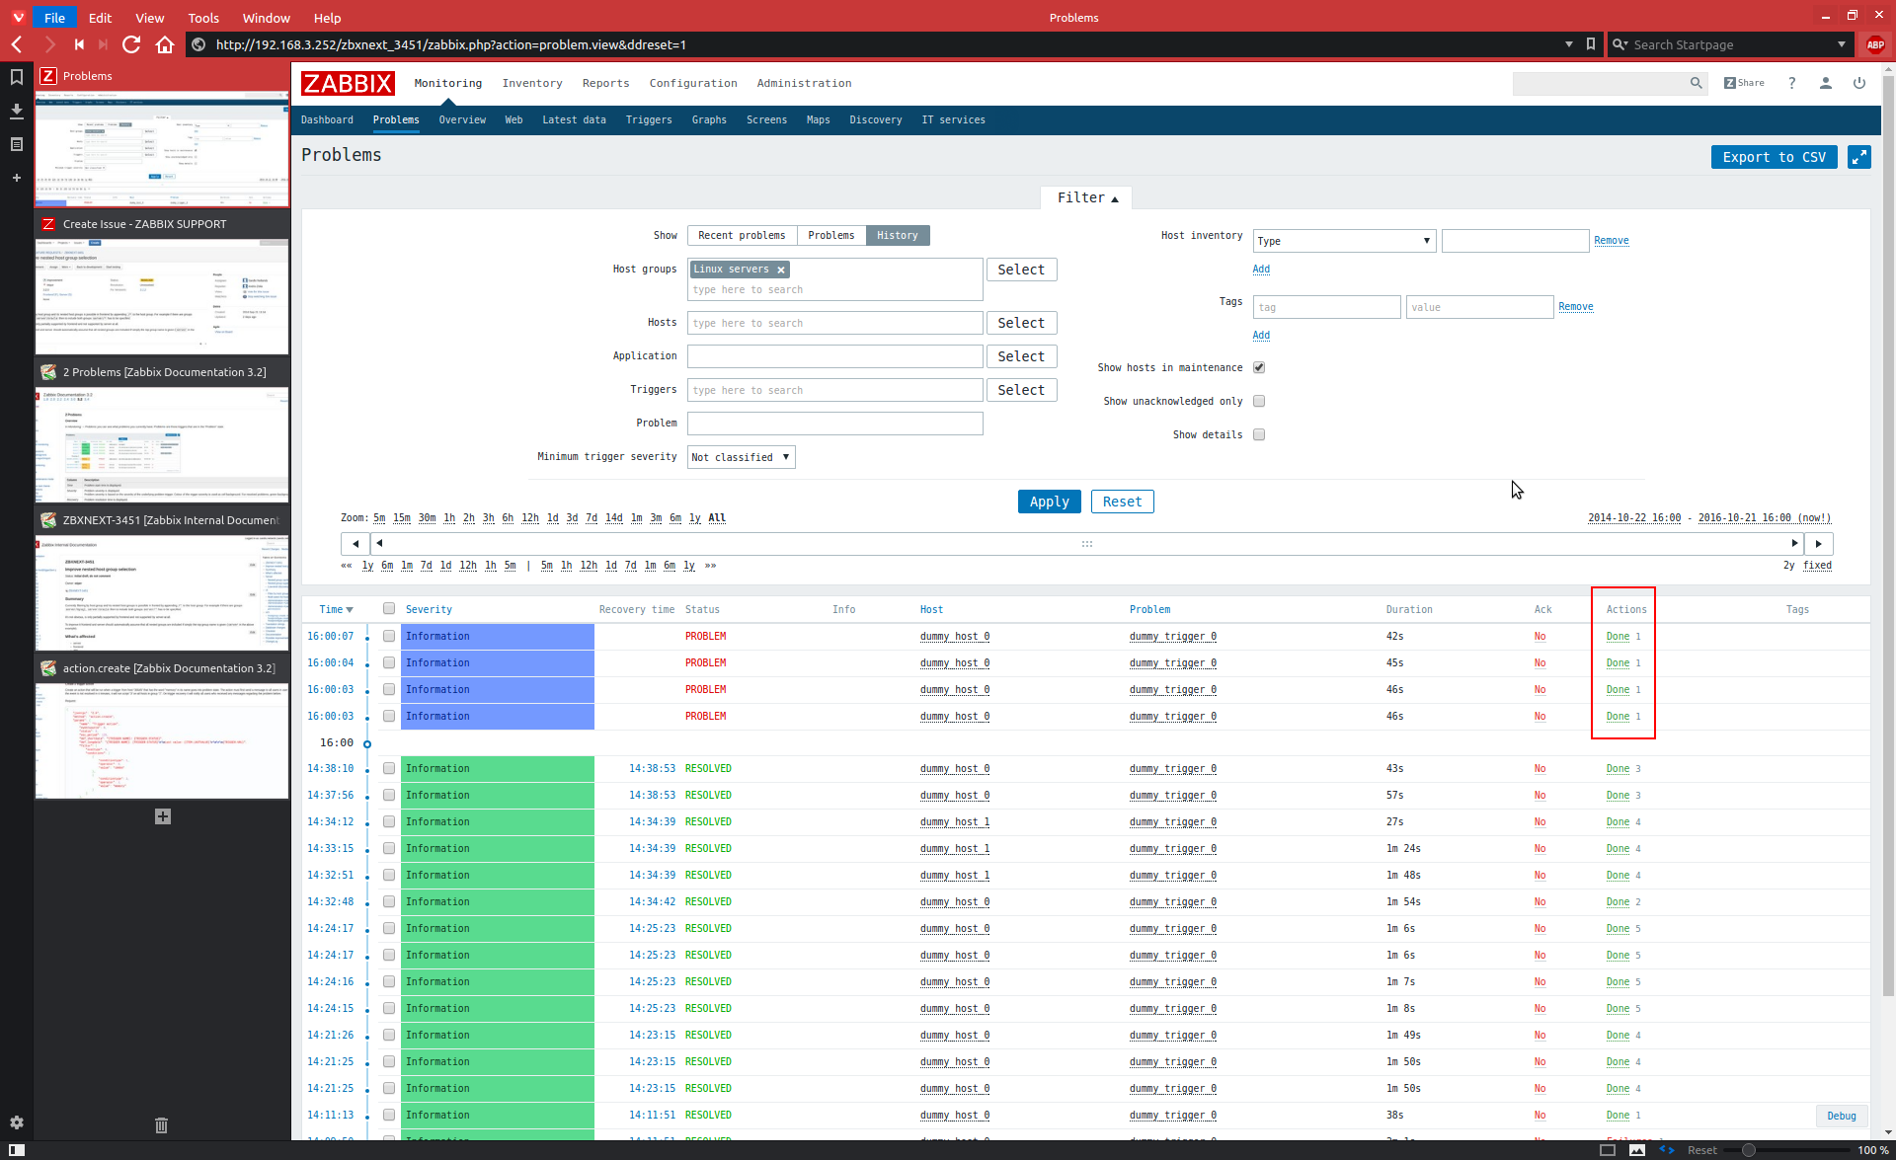Viewport: 1896px width, 1160px height.
Task: Open the Minimum trigger severity dropdown
Action: tap(741, 457)
